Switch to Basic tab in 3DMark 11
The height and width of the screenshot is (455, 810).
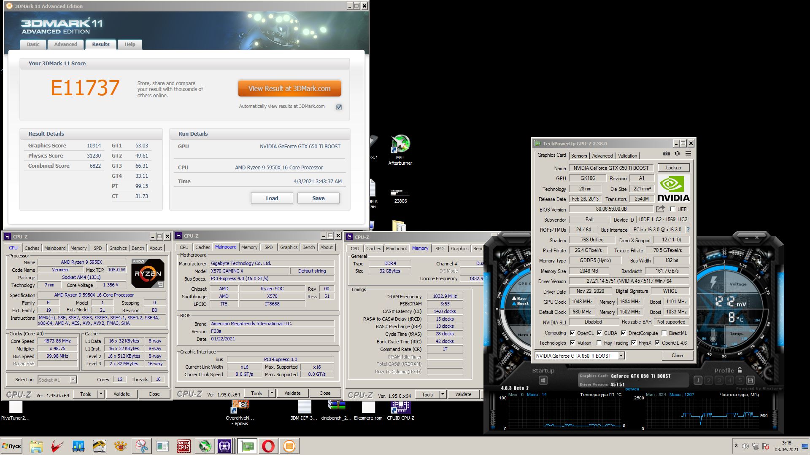tap(33, 44)
